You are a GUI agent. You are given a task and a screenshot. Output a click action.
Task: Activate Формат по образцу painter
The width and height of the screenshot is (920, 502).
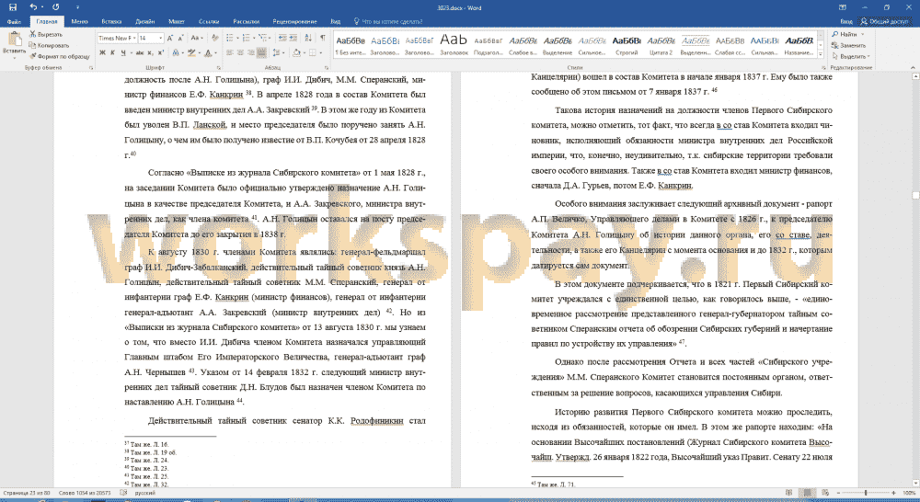pyautogui.click(x=59, y=56)
